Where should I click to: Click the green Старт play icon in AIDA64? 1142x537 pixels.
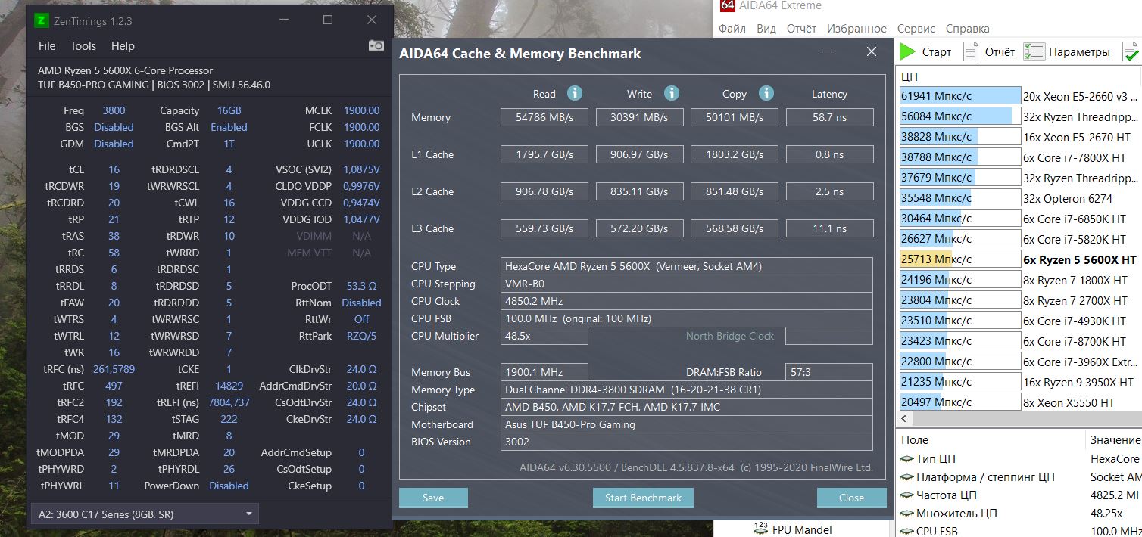pyautogui.click(x=907, y=52)
